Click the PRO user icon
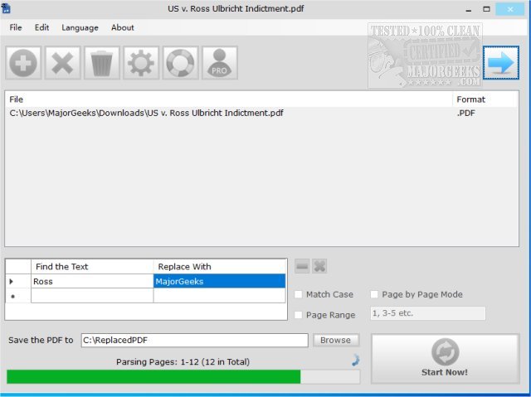Screen dimensions: 531x397 click(220, 63)
